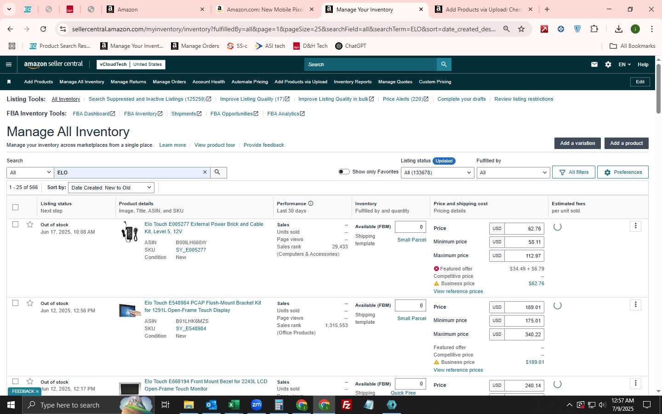This screenshot has height=414, width=662.
Task: Click E005277 product thumbnail image
Action: click(130, 232)
